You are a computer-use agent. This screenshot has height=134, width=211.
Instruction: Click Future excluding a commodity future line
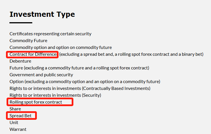click(79, 68)
